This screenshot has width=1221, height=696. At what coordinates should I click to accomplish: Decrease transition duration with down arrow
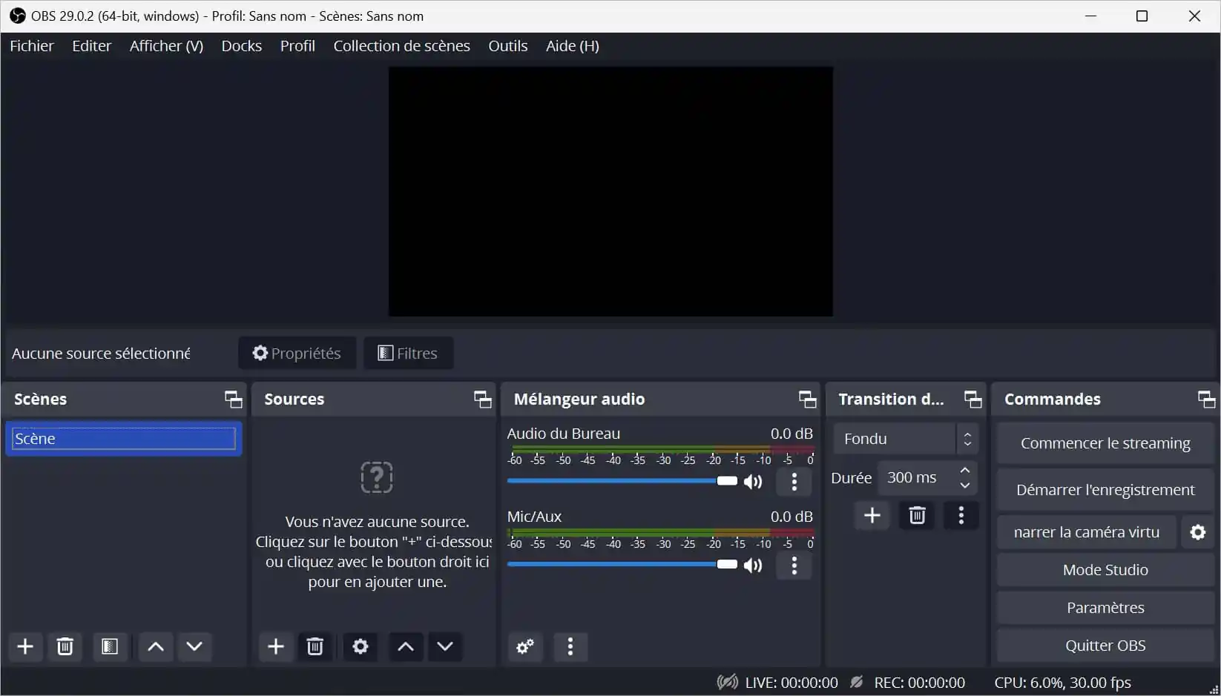[965, 485]
